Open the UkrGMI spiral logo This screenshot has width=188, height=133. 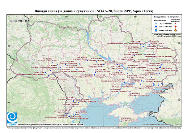click(12, 118)
